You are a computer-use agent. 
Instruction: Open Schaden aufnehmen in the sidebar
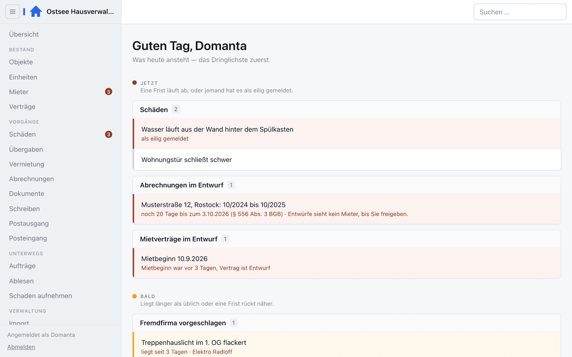(41, 296)
